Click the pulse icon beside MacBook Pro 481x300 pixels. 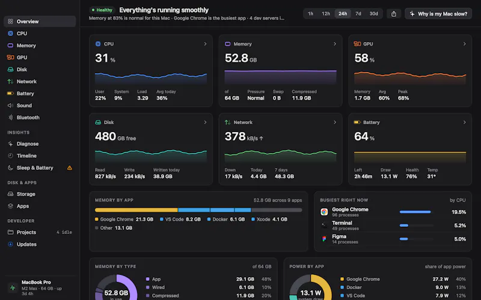(13, 288)
